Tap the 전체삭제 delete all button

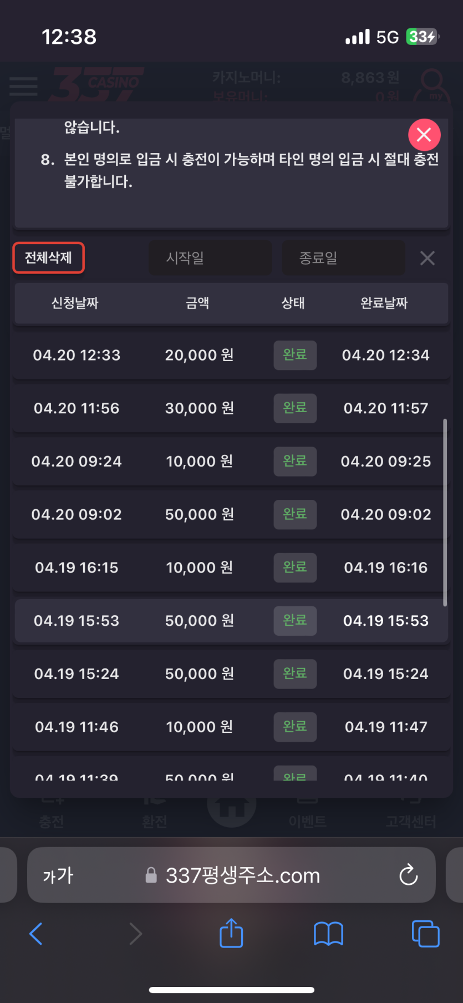click(x=48, y=257)
